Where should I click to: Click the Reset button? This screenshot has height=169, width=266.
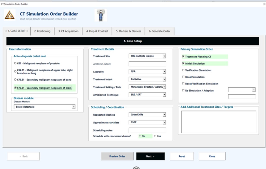coord(182,156)
